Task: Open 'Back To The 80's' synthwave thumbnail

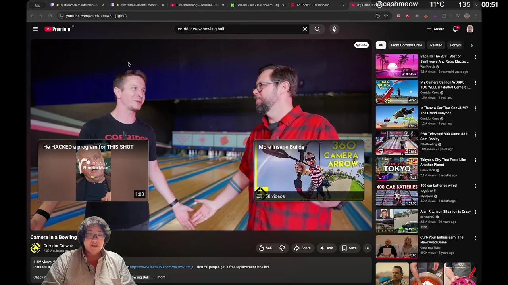Action: click(397, 66)
